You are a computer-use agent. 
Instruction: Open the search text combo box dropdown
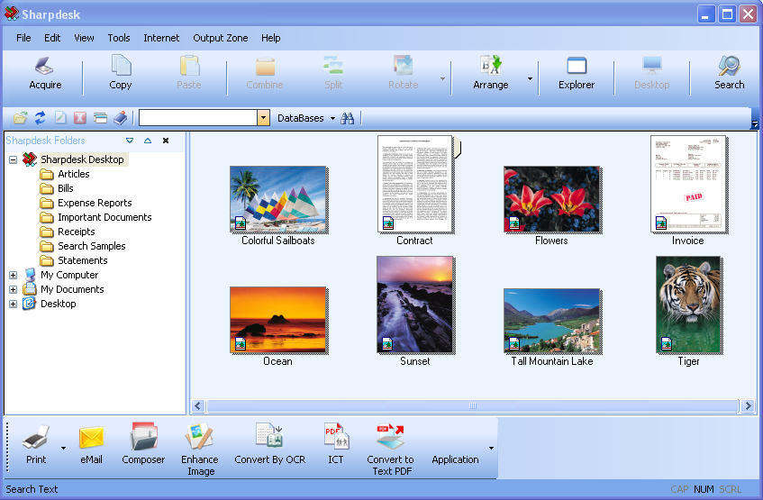click(x=263, y=118)
